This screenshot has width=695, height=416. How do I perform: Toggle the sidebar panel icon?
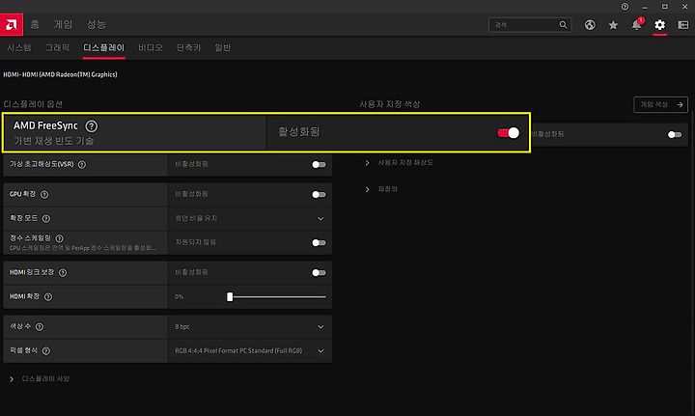[x=683, y=25]
